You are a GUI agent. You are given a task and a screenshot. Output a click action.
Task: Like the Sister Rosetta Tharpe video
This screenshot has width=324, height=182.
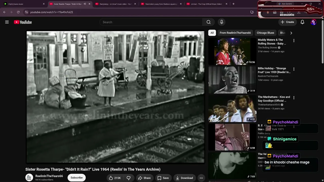115,178
